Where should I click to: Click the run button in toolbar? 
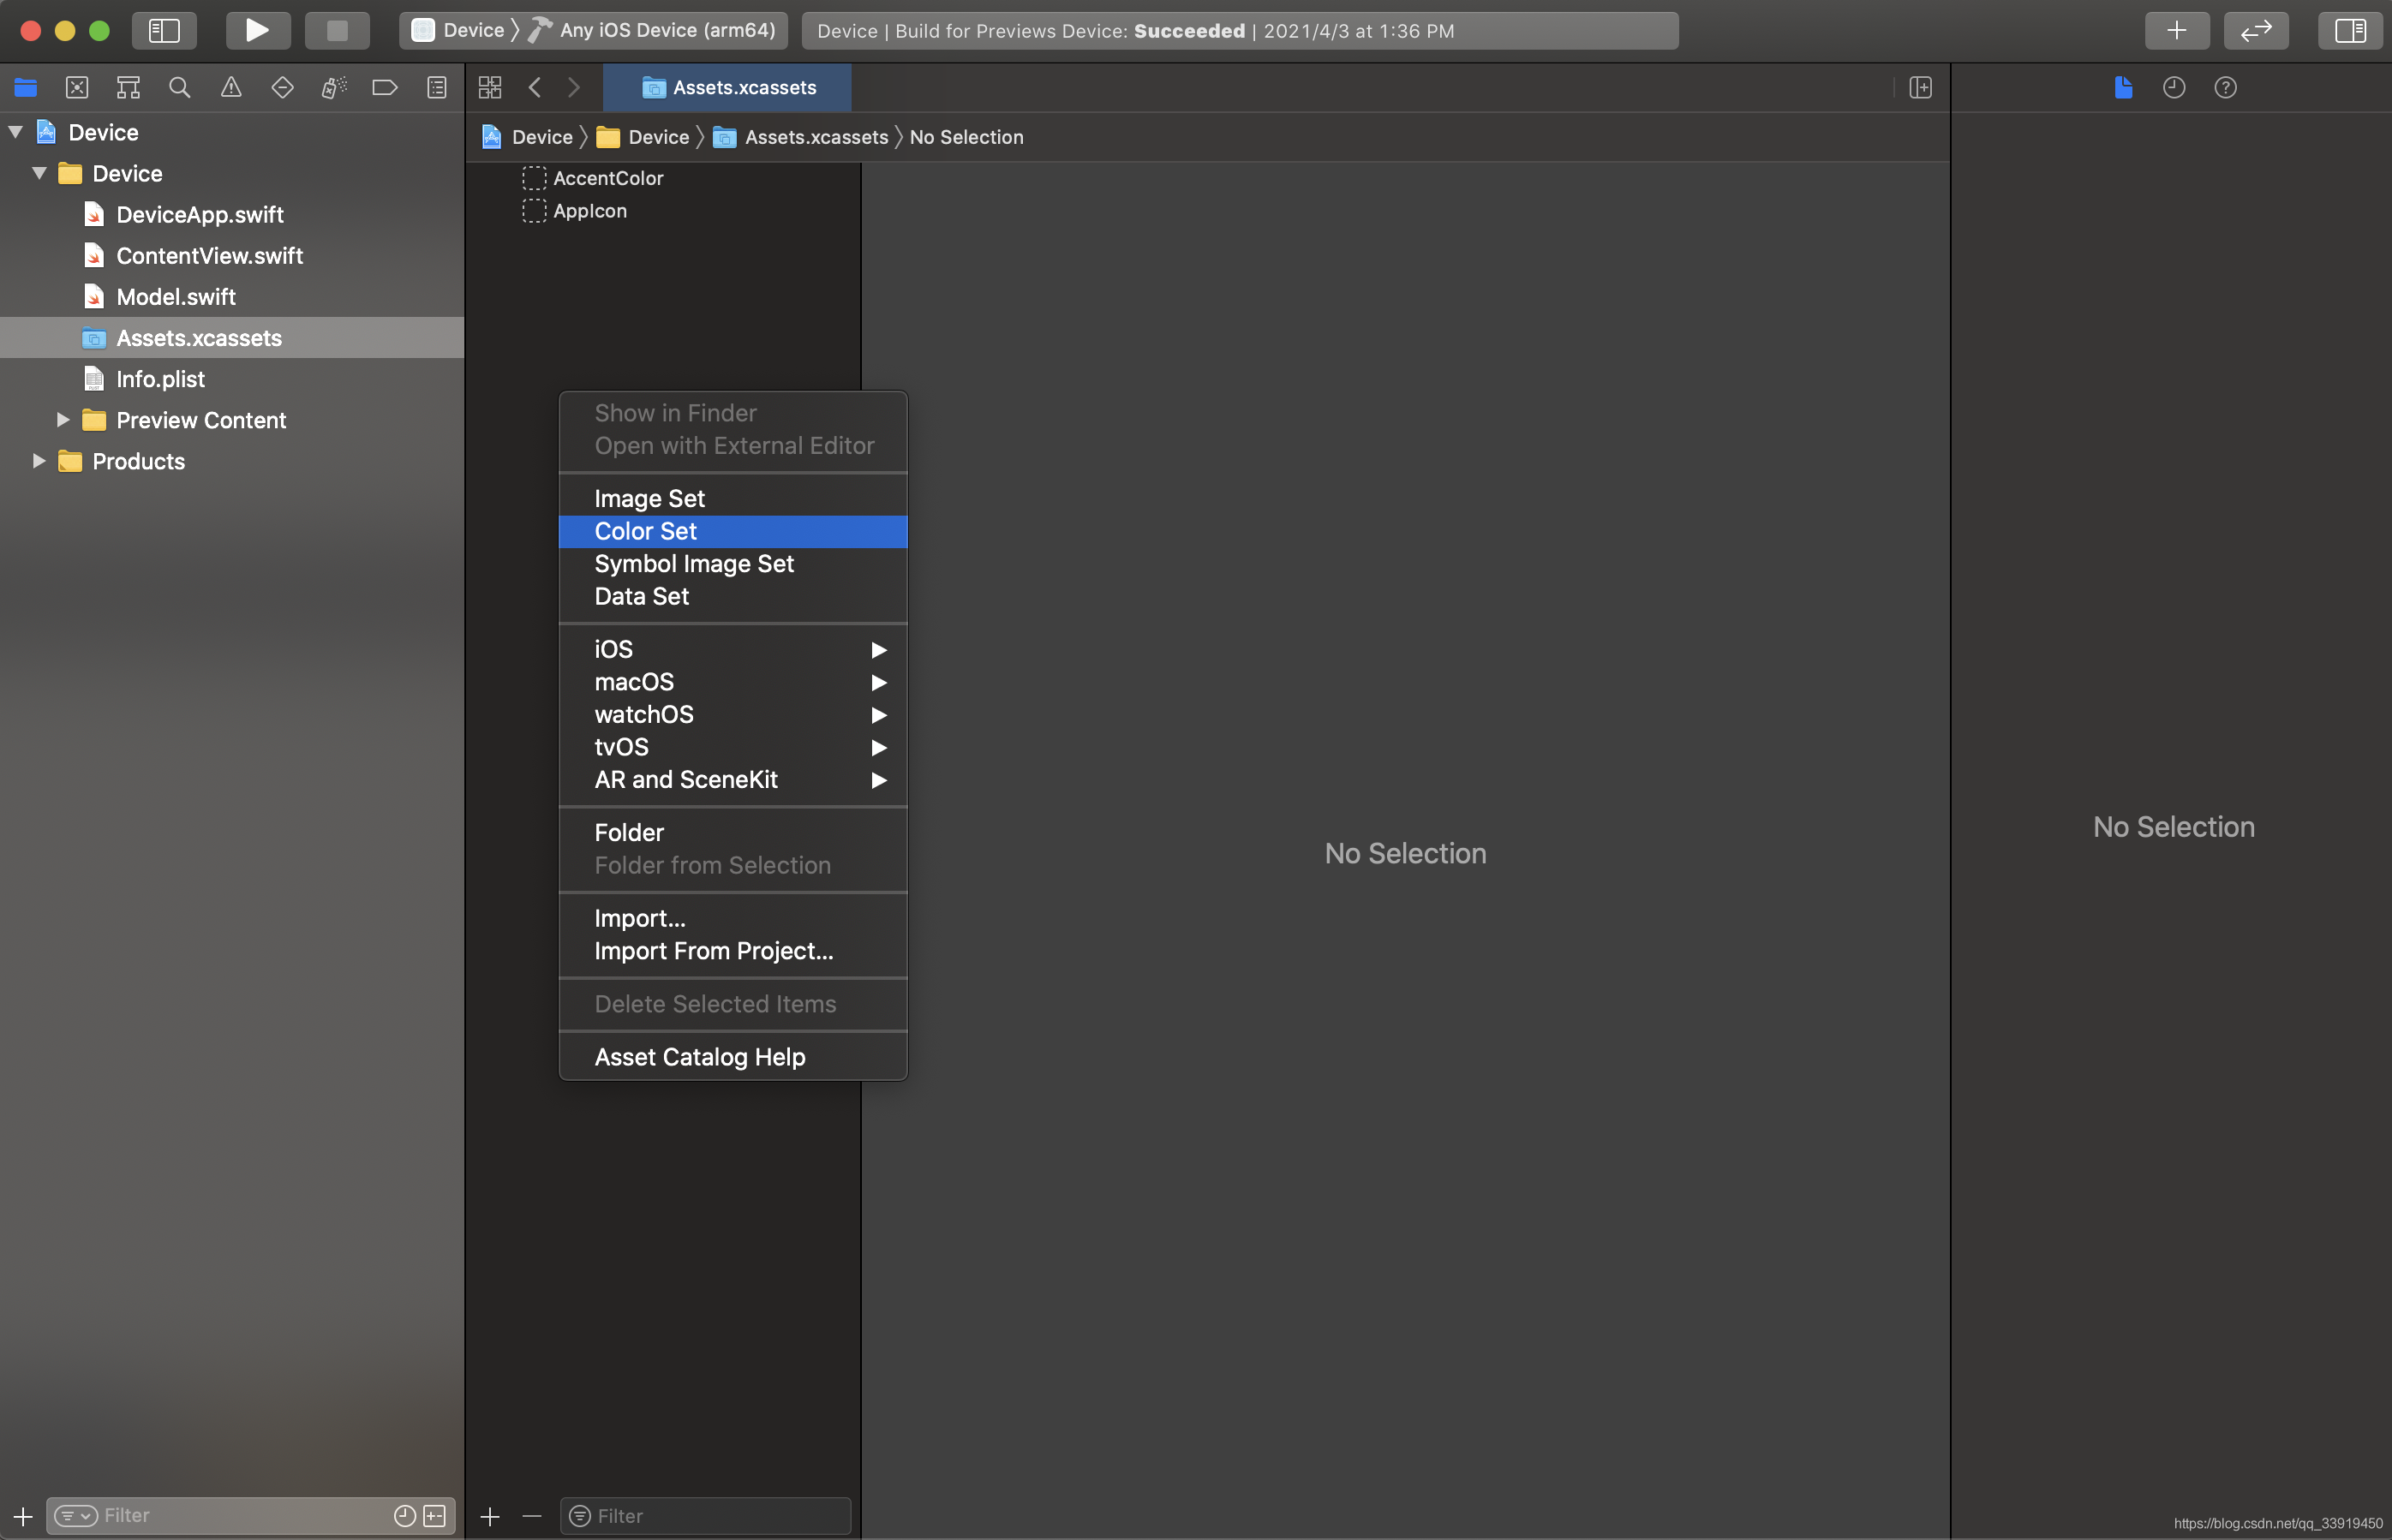(x=256, y=30)
